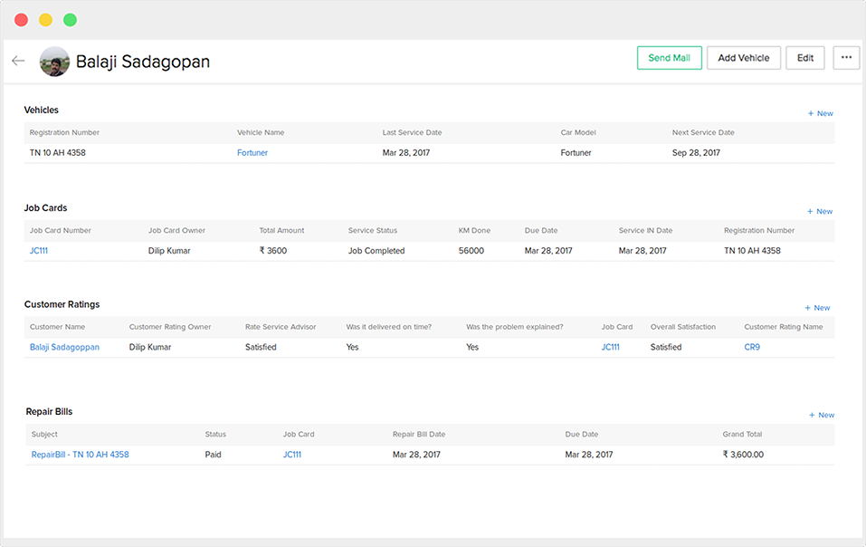Add new entry in Vehicles section

pos(820,114)
